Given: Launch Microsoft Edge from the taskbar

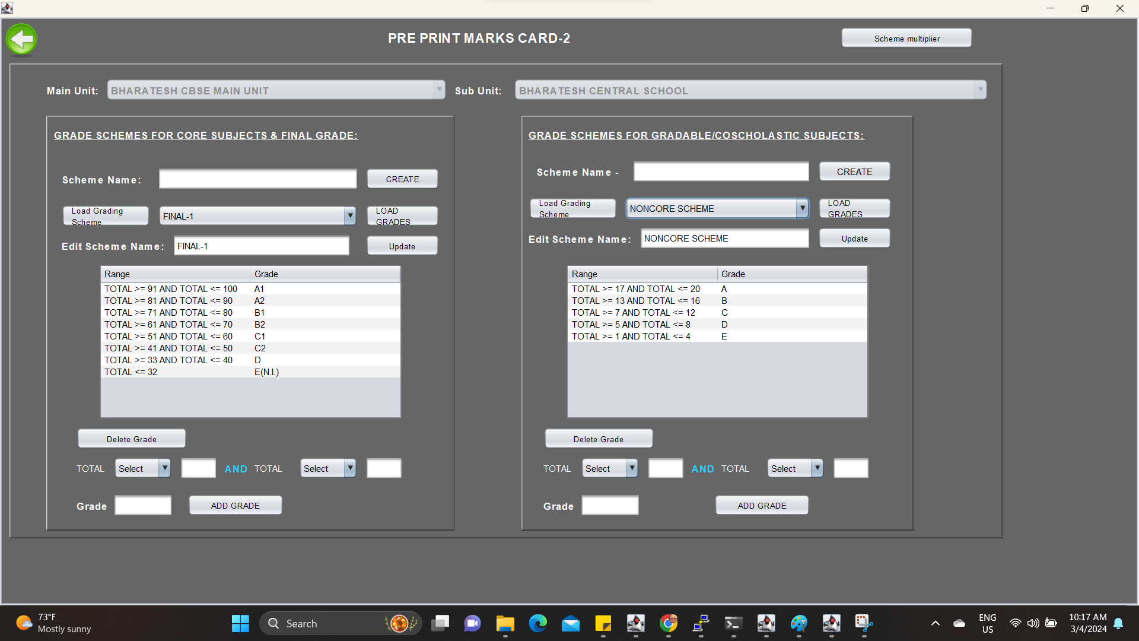Looking at the screenshot, I should pyautogui.click(x=537, y=623).
